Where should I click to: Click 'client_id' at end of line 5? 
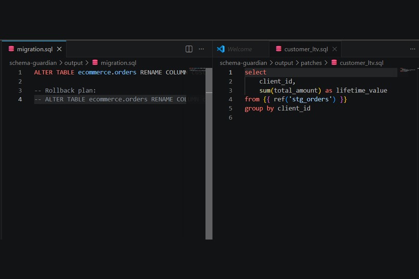(x=294, y=109)
